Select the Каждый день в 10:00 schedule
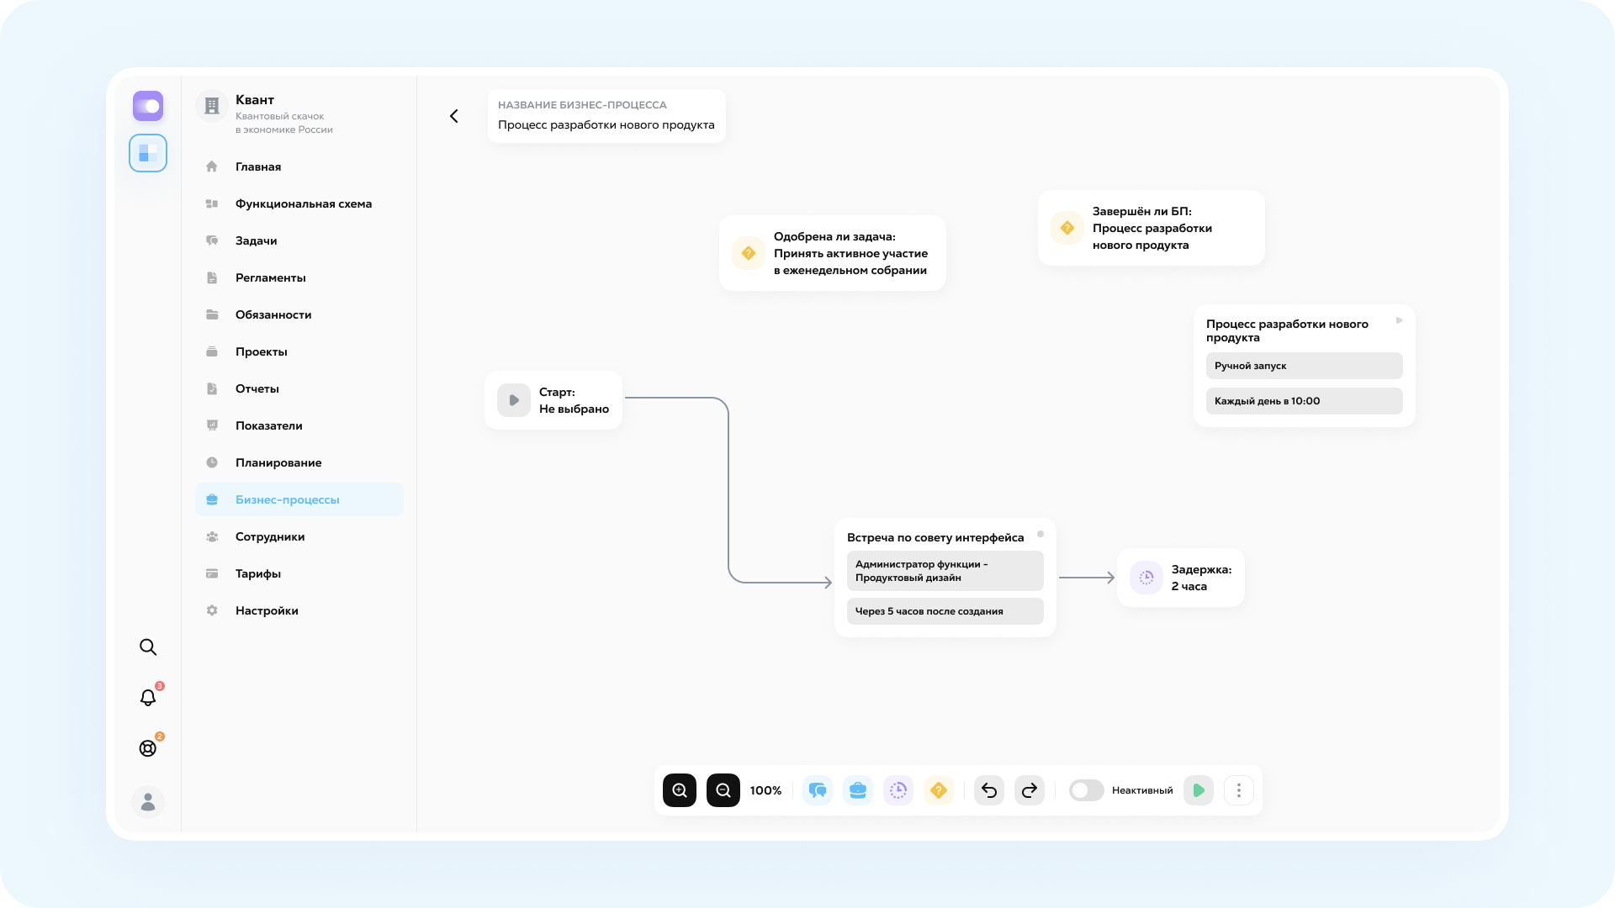1615x908 pixels. [x=1304, y=401]
